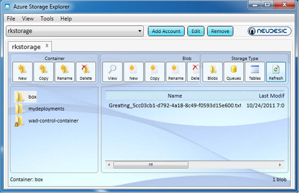Create a new container with New icon

[x=22, y=72]
